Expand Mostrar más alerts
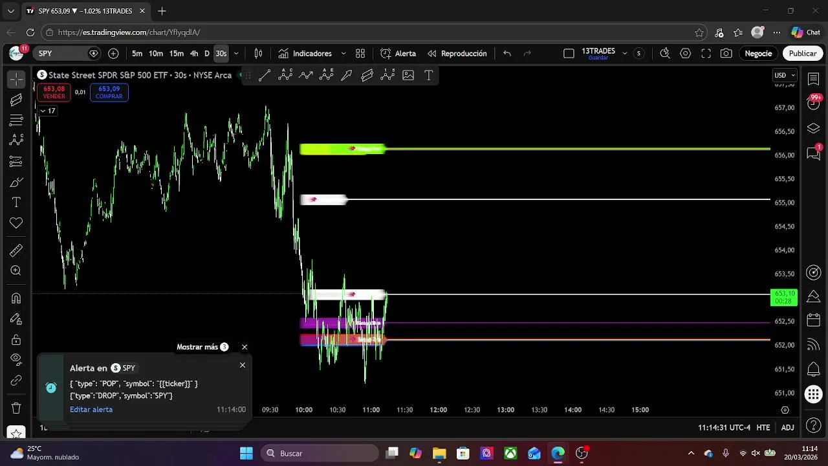 202,347
